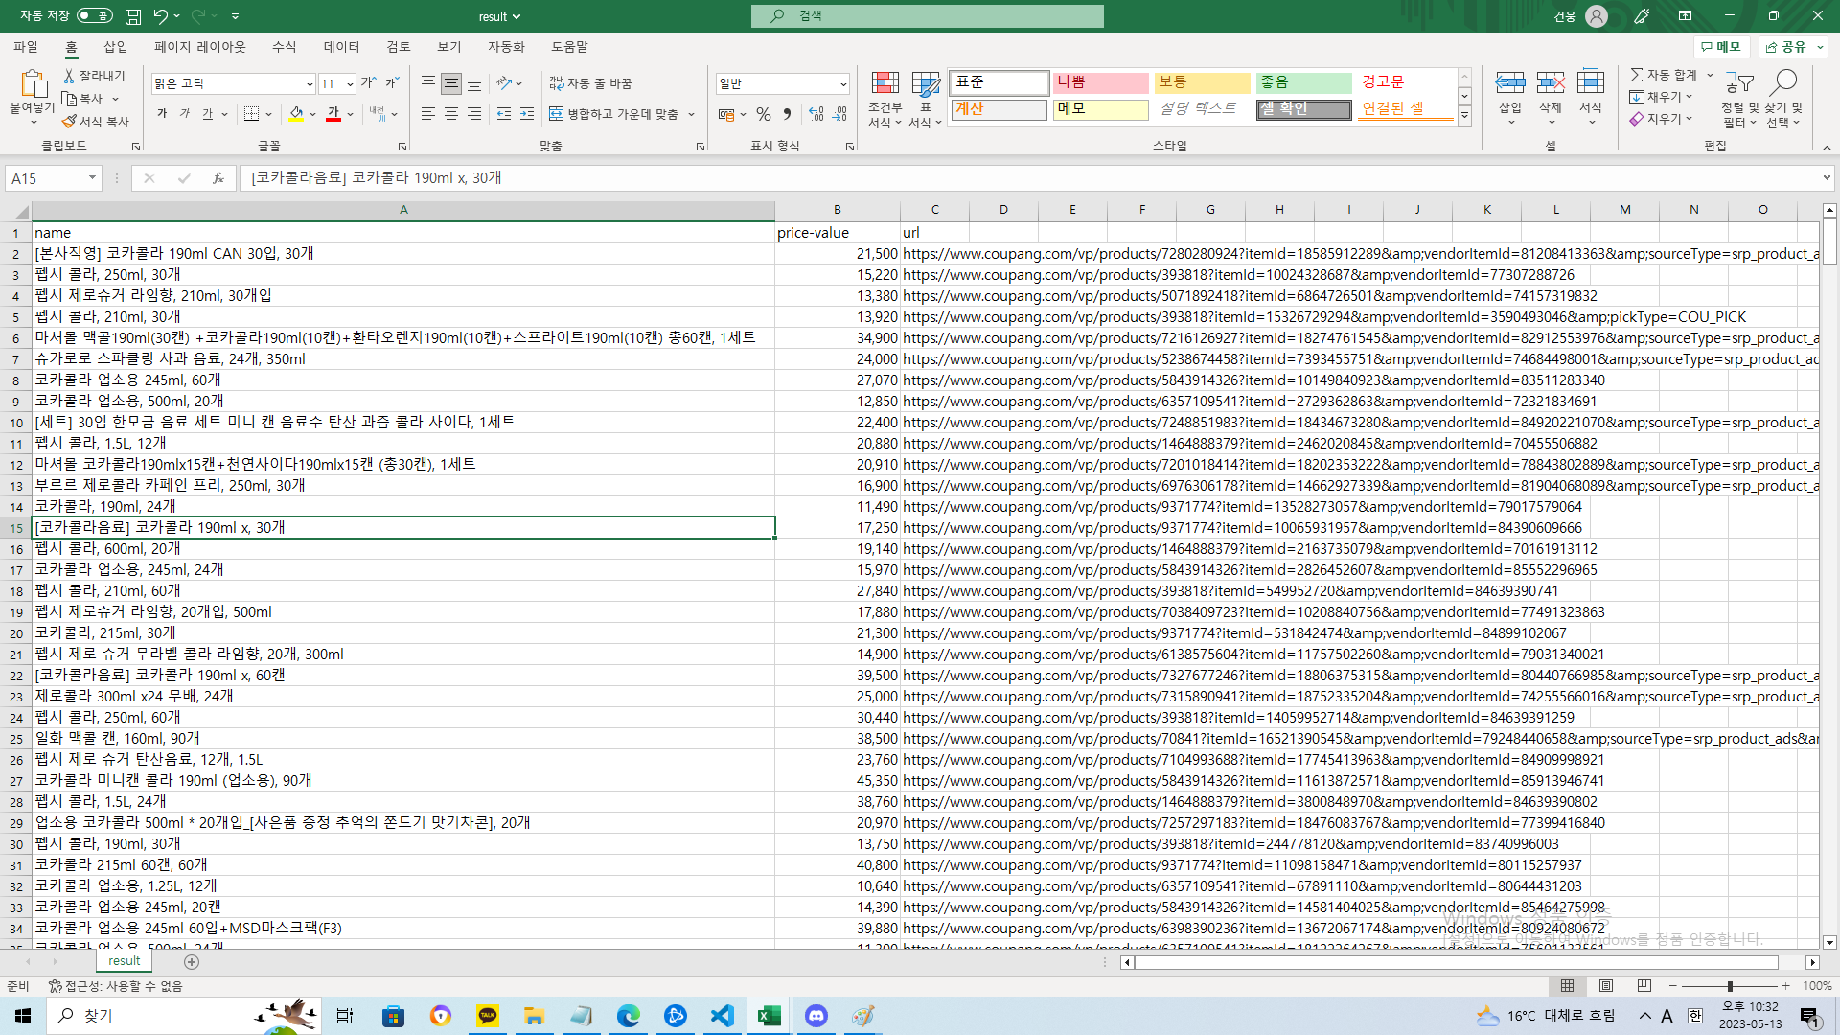
Task: Click the Insert cells (삽입) icon
Action: pyautogui.click(x=1510, y=83)
